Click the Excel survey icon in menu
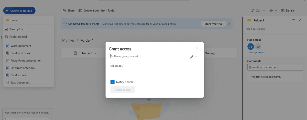307x120 pixels. click(7, 75)
